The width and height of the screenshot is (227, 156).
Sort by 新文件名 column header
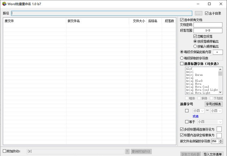(98, 21)
